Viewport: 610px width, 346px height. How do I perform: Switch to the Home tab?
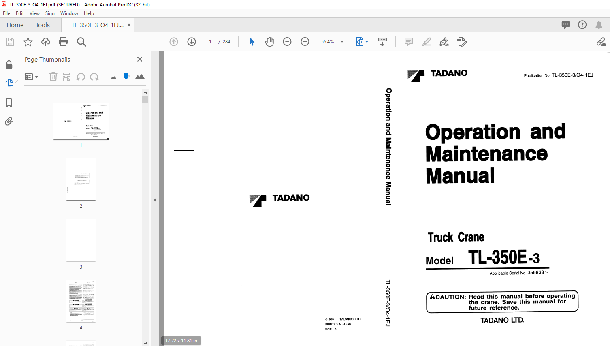pos(15,25)
